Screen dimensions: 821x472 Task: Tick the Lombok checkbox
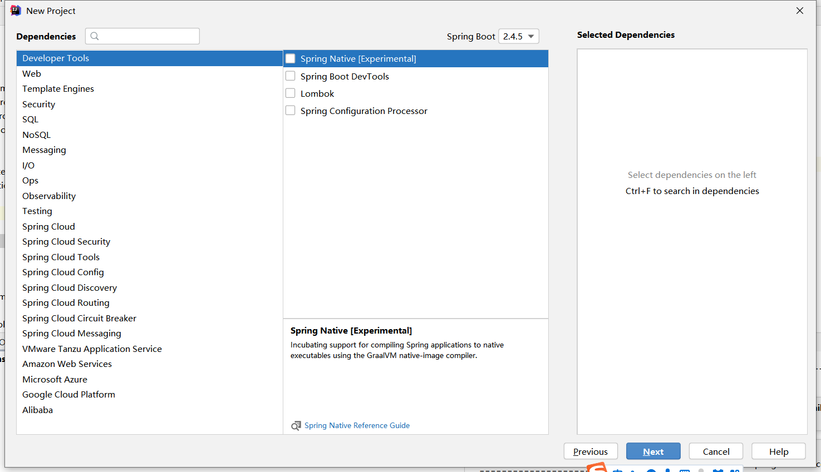(291, 93)
